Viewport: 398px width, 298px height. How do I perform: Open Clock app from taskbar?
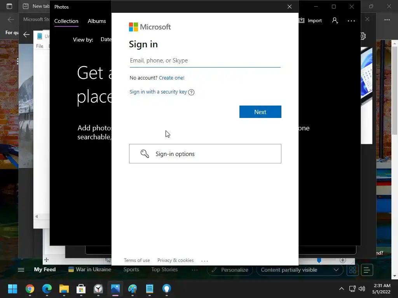(x=98, y=289)
